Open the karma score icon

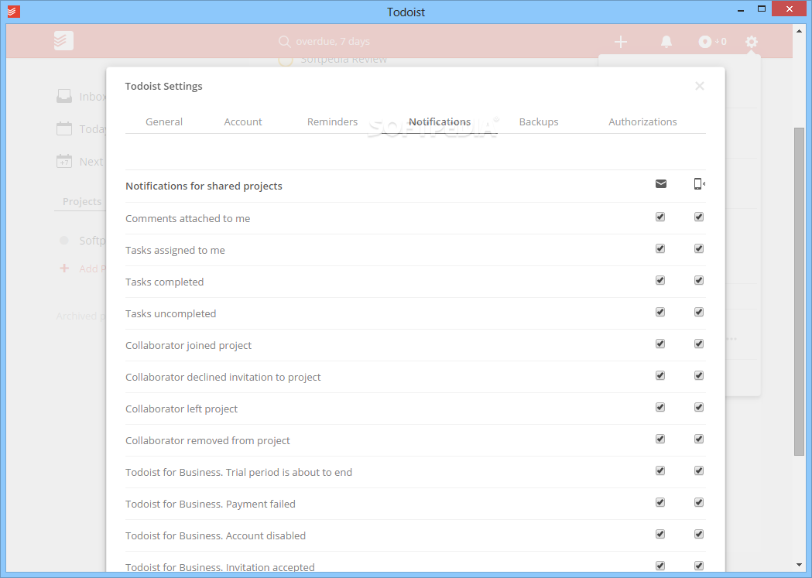pos(705,42)
